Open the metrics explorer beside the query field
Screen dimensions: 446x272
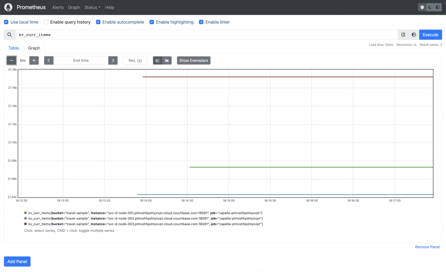click(x=403, y=34)
